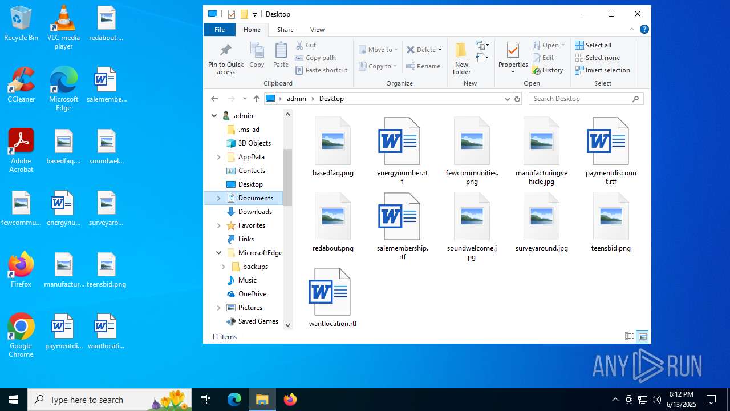Refresh the Desktop folder view

pyautogui.click(x=517, y=99)
